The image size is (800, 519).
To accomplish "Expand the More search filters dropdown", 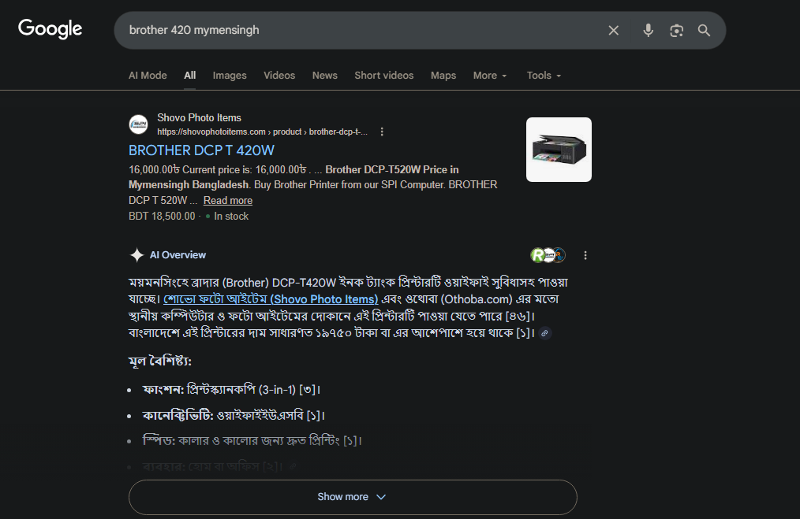I will 489,76.
